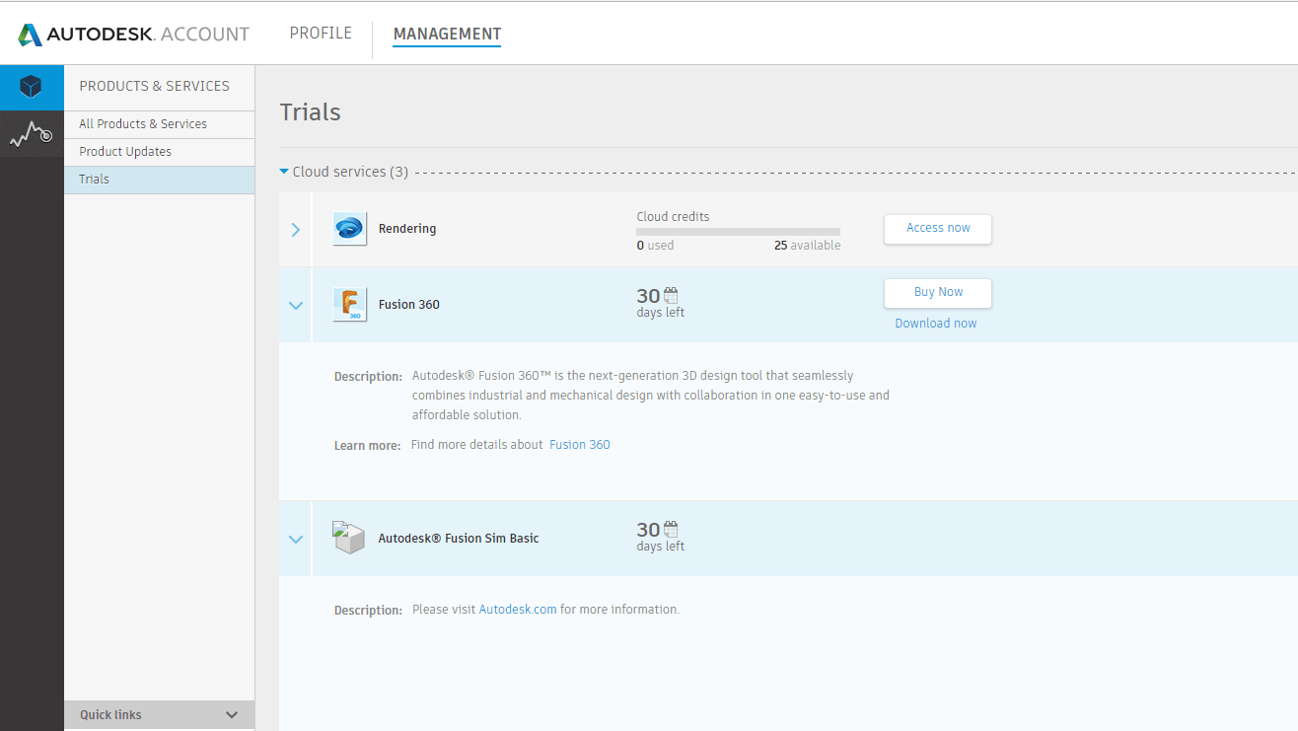The height and width of the screenshot is (731, 1298).
Task: Select Trials in the sidebar
Action: click(x=159, y=180)
